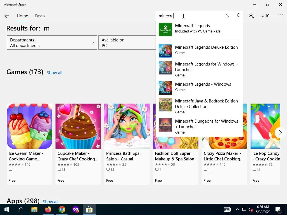Click Cupcake Maker - Crazy Chef title
The height and width of the screenshot is (215, 287).
click(78, 156)
